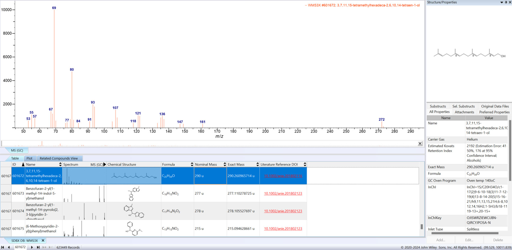Close the SDBX DB: WMS3X tab

point(43,241)
